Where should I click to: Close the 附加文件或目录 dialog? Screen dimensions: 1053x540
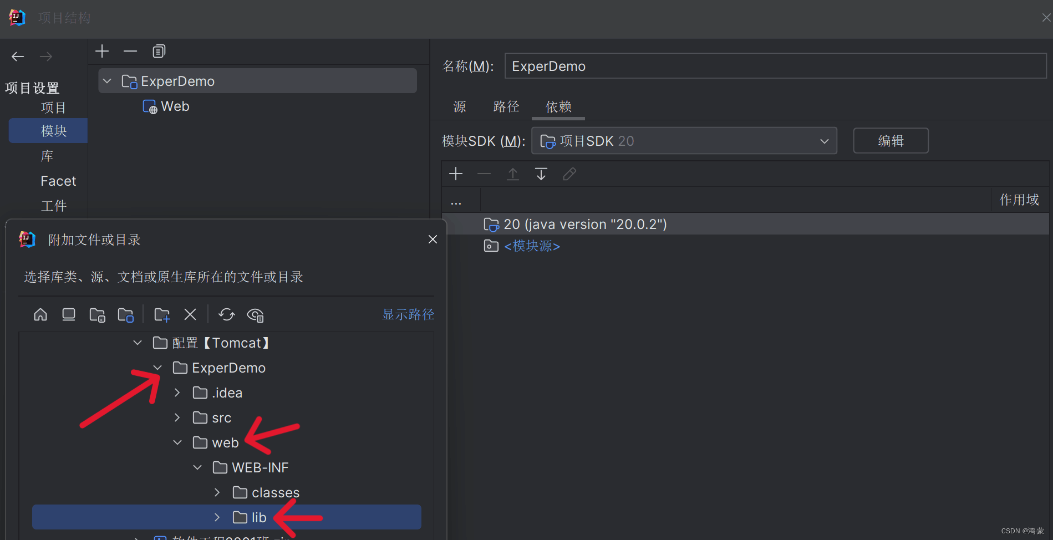click(x=433, y=240)
